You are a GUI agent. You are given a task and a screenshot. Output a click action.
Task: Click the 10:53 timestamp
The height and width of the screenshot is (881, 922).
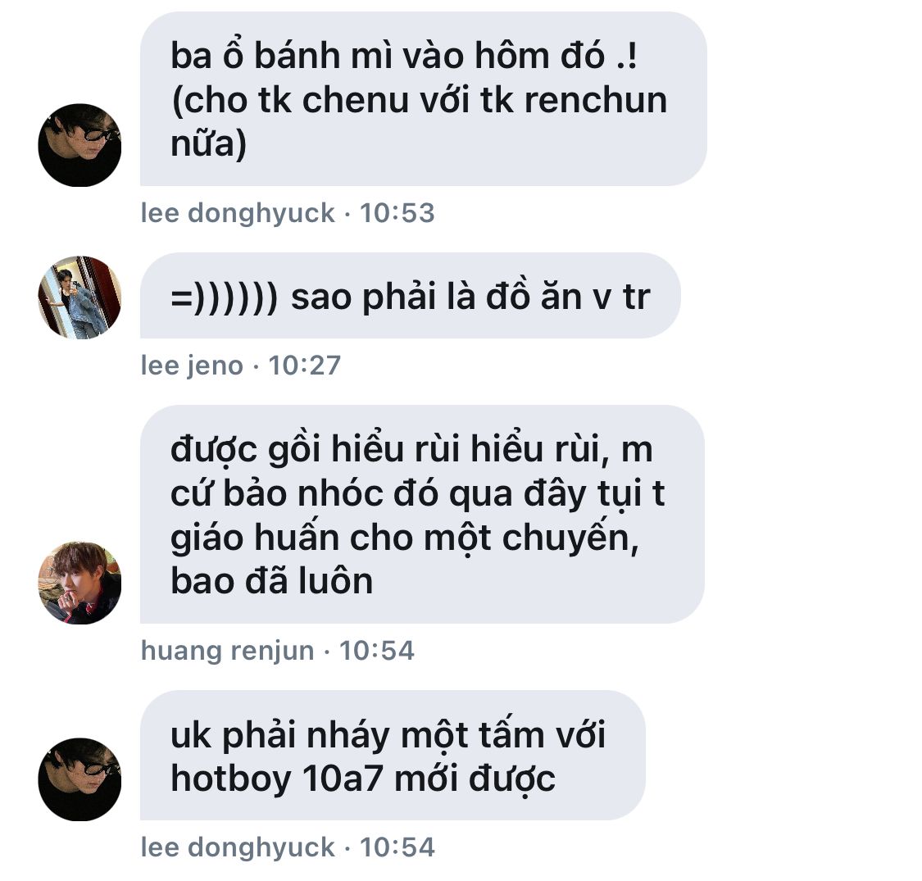(397, 213)
